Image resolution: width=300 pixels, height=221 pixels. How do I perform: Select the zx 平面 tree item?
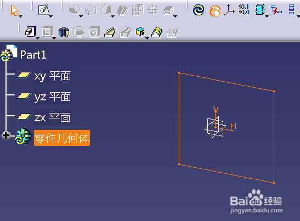[53, 117]
